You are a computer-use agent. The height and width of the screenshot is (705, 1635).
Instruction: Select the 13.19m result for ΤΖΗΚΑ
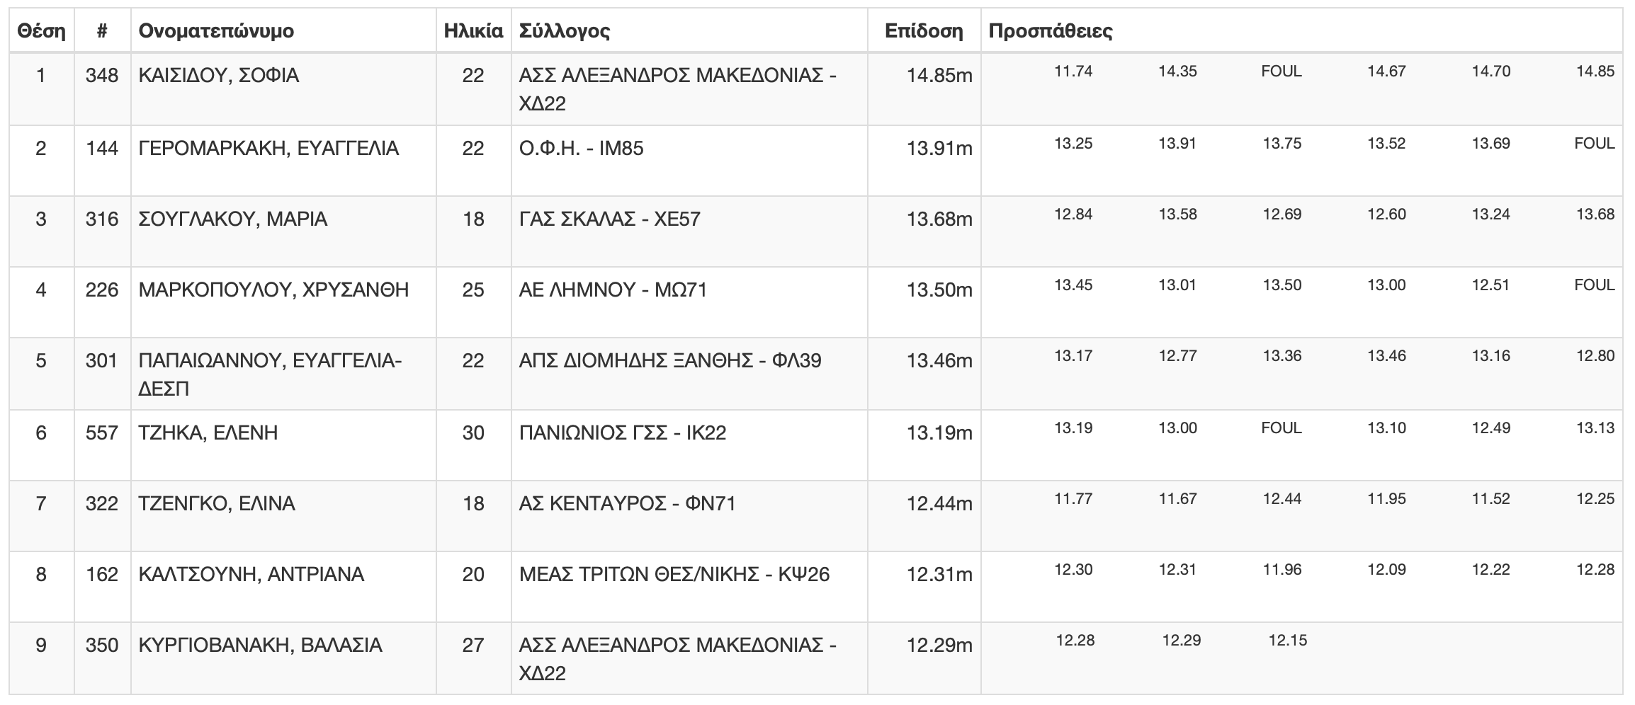tap(939, 432)
